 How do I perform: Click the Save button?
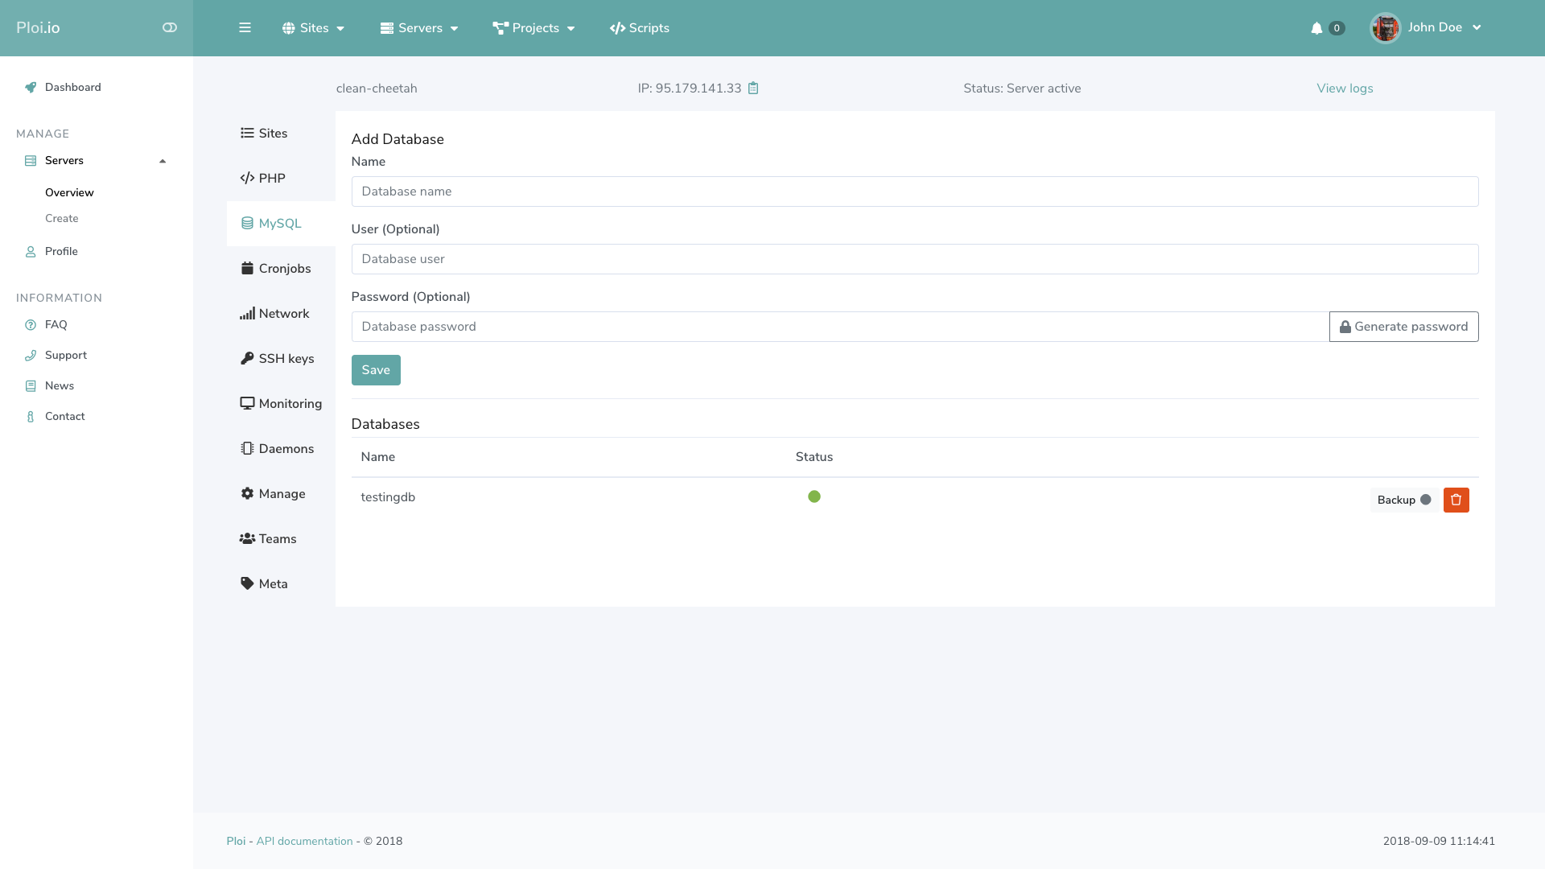(376, 370)
